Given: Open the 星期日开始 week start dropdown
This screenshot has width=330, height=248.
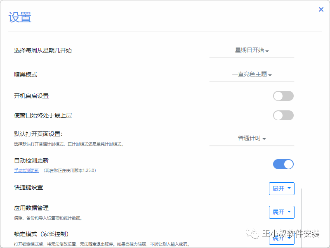Looking at the screenshot, I should (x=252, y=50).
